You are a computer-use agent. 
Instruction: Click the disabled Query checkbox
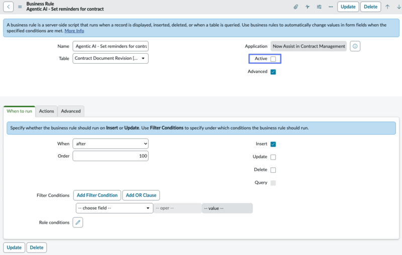click(273, 183)
